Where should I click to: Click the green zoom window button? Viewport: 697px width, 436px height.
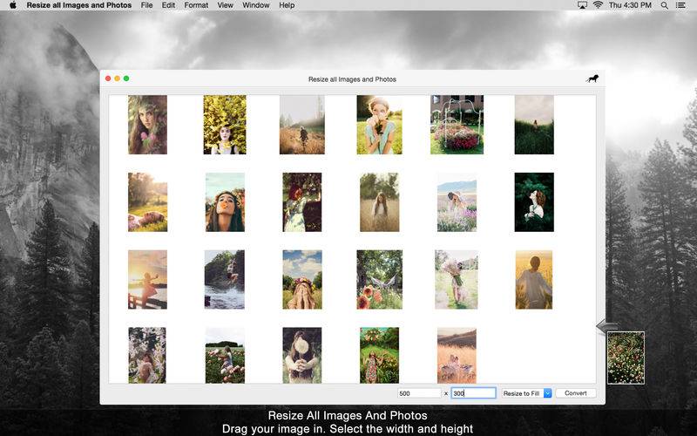[x=126, y=78]
